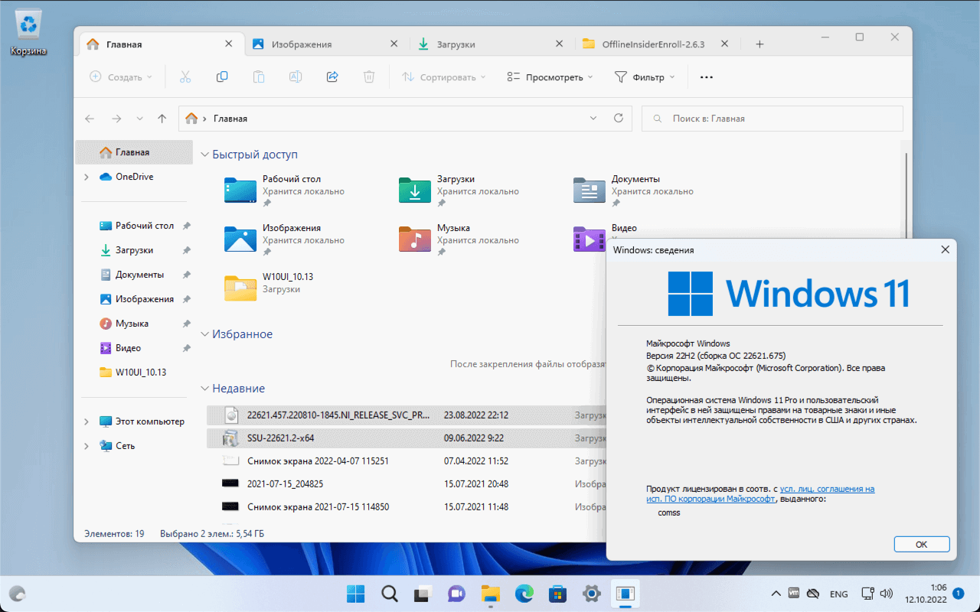The height and width of the screenshot is (612, 980).
Task: Go forward with the right arrow button
Action: 116,119
